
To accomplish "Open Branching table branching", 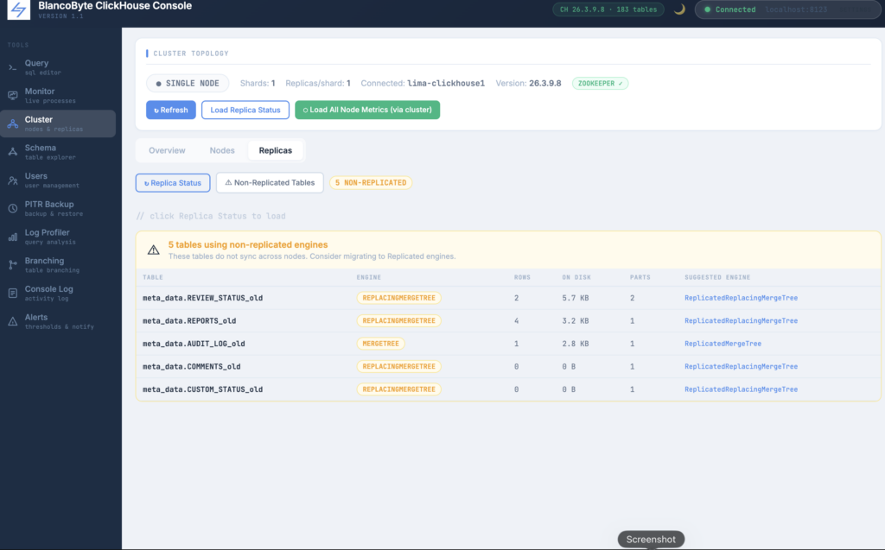I will (x=58, y=264).
